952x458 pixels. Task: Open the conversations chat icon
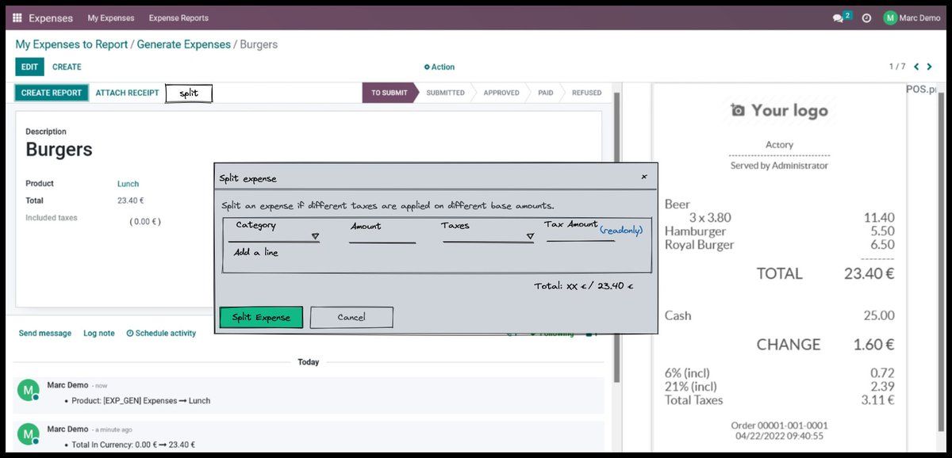tap(839, 17)
